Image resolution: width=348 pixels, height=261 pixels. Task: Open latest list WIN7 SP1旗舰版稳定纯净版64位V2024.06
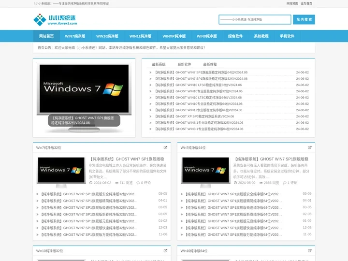(x=201, y=72)
